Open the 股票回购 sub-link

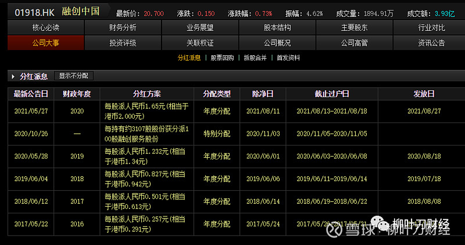click(x=222, y=58)
